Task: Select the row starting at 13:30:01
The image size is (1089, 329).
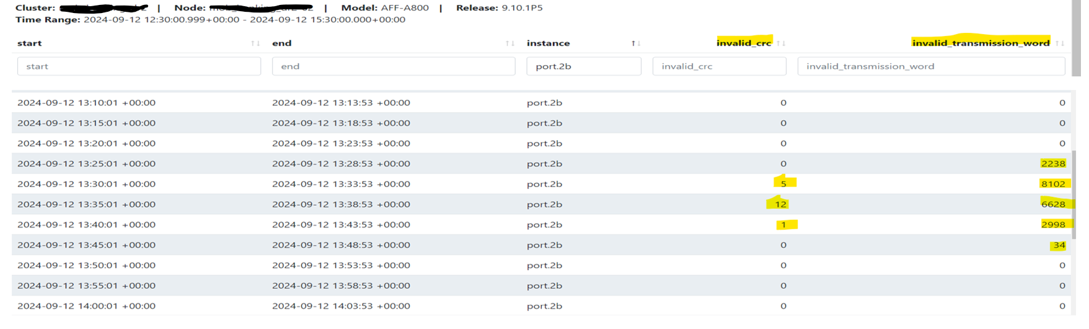Action: (x=86, y=184)
